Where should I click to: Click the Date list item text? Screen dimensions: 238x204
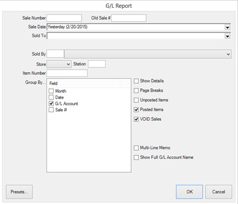click(59, 97)
